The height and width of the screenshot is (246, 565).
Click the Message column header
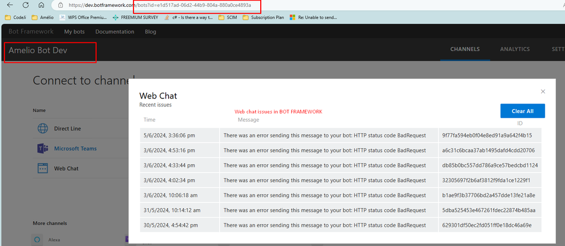248,119
